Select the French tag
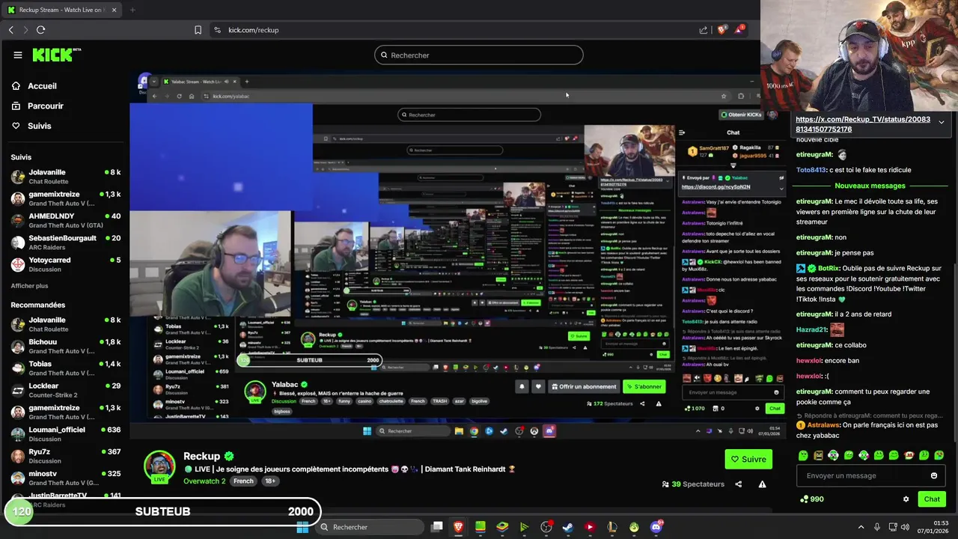 point(243,481)
